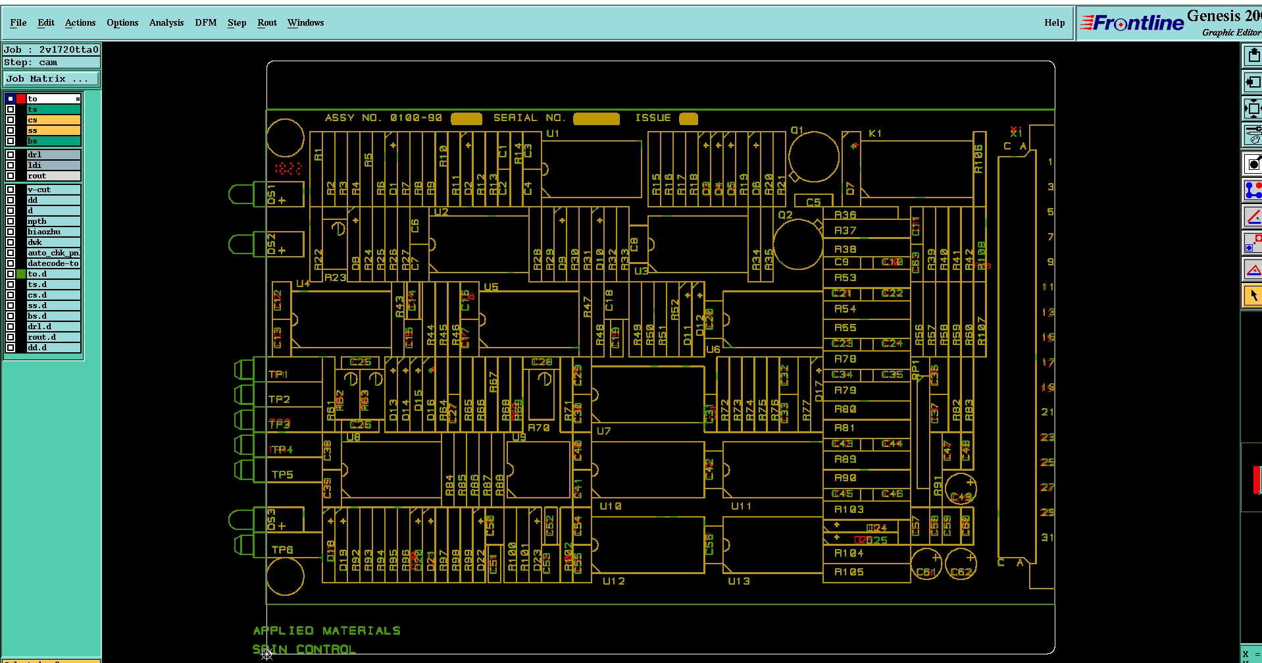
Task: Click the Job : 2v1720tta0 label
Action: point(51,49)
